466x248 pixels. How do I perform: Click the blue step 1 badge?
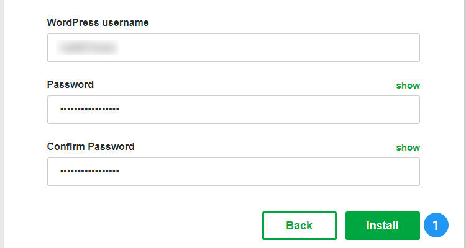(436, 225)
